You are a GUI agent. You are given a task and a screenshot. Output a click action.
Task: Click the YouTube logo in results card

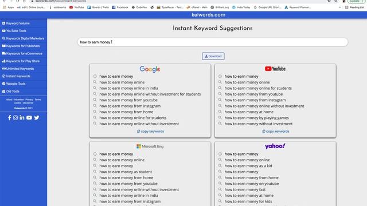pos(275,69)
